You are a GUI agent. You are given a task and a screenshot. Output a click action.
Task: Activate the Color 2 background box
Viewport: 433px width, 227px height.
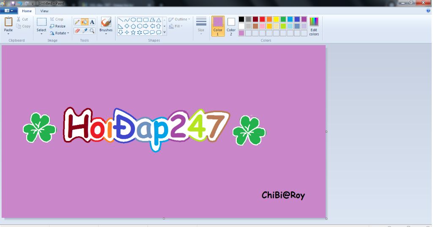tap(231, 26)
